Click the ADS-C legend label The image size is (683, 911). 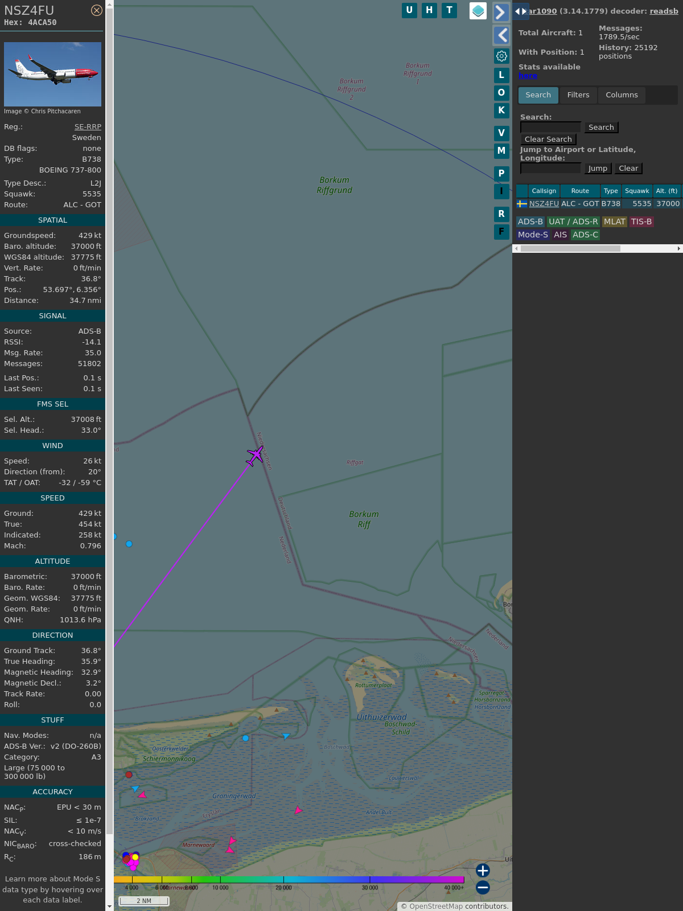(x=585, y=235)
